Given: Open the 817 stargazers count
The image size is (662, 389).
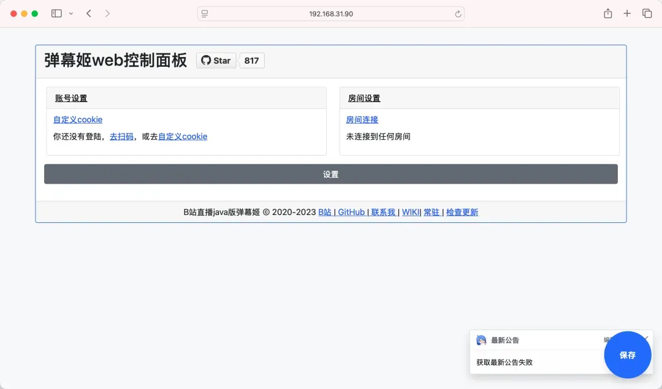Looking at the screenshot, I should click(x=252, y=60).
